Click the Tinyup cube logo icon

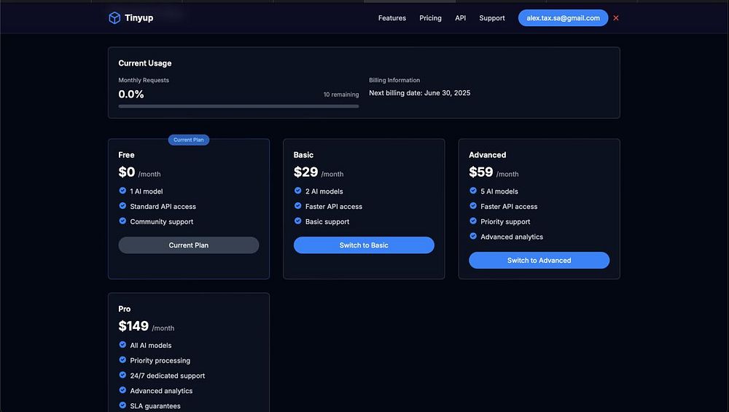click(114, 17)
